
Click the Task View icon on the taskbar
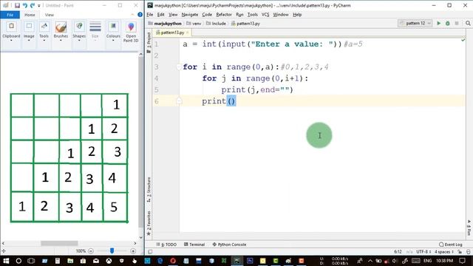(31, 261)
